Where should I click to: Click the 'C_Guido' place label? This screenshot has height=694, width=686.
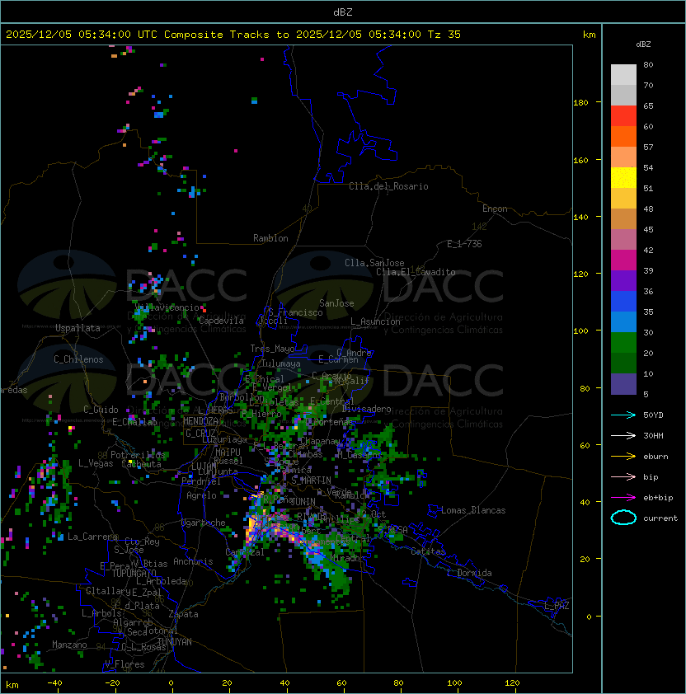(101, 410)
